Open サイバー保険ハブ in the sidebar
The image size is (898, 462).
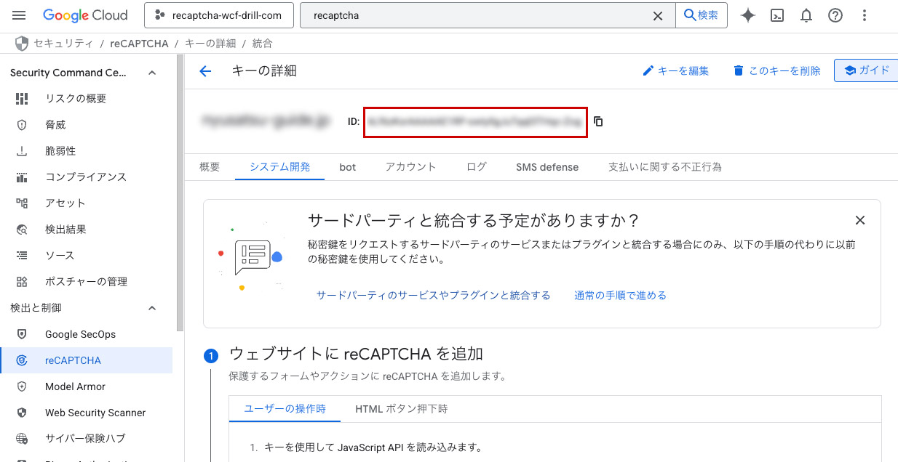pyautogui.click(x=87, y=439)
